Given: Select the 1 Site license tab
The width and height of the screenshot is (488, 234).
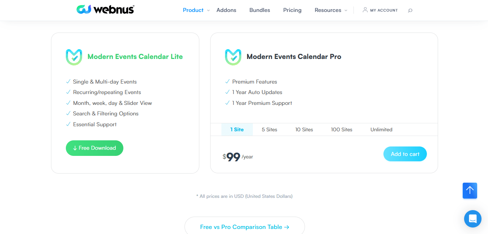Looking at the screenshot, I should click(237, 129).
